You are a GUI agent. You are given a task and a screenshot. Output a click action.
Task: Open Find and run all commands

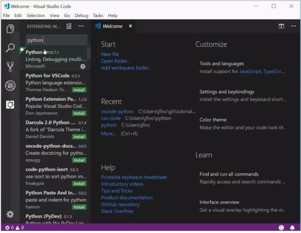[x=242, y=178]
